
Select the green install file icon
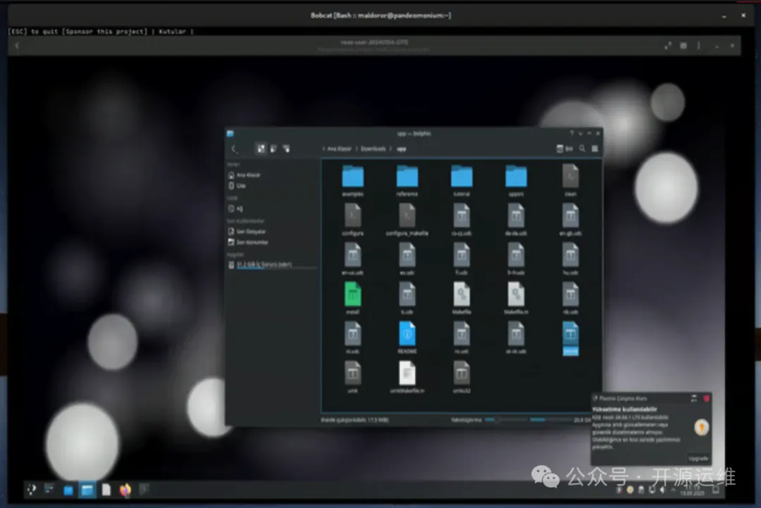click(353, 296)
